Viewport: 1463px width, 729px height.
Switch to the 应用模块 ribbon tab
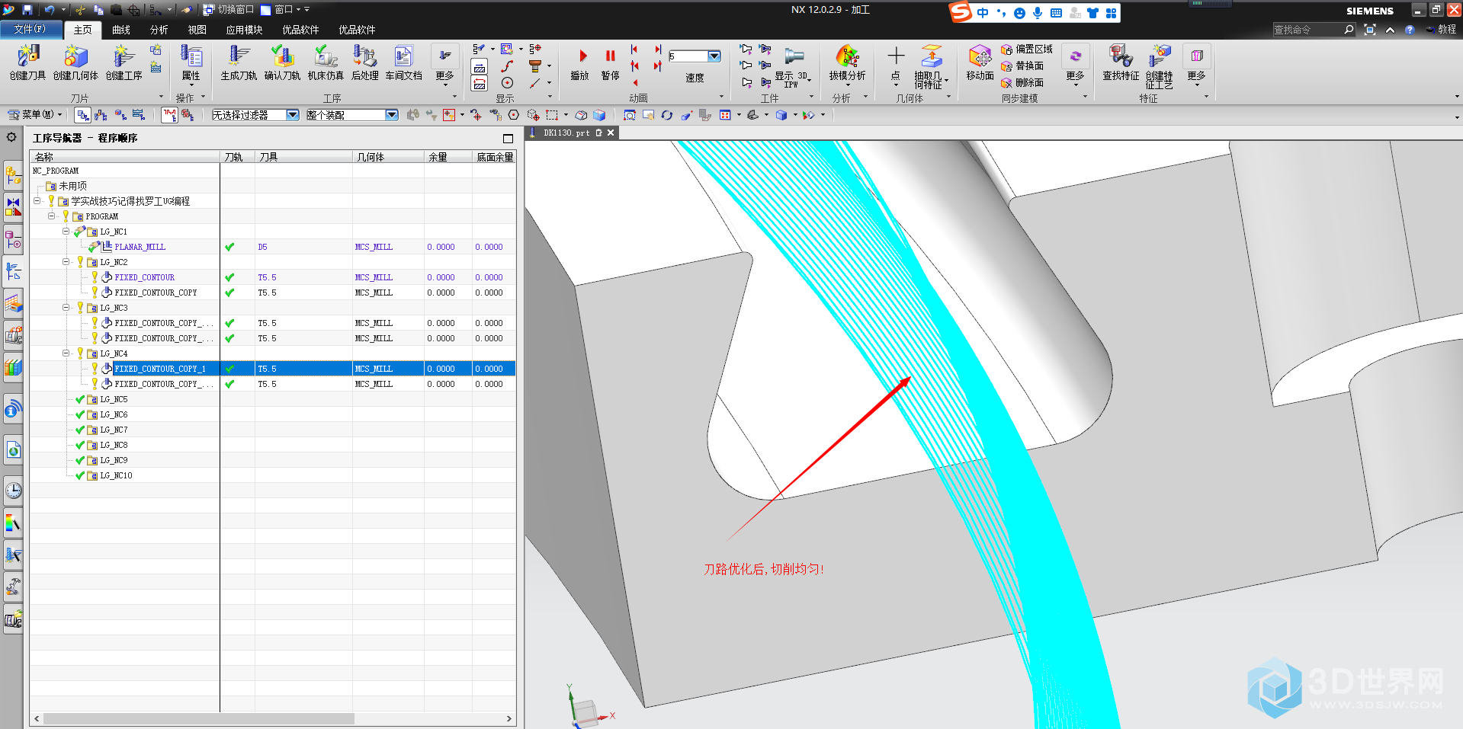pos(244,30)
